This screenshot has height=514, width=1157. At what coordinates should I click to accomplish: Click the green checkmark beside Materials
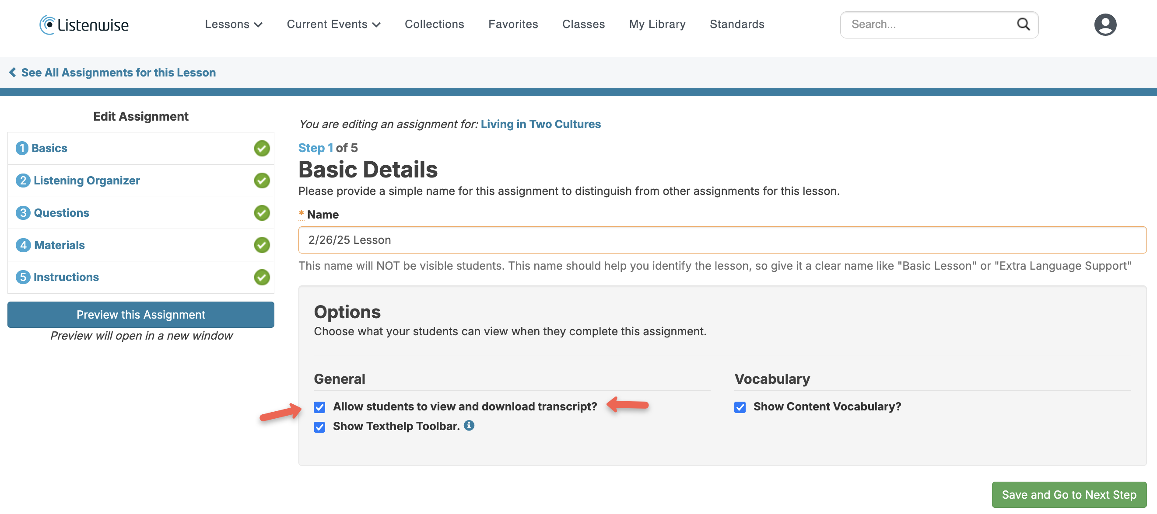pos(262,245)
